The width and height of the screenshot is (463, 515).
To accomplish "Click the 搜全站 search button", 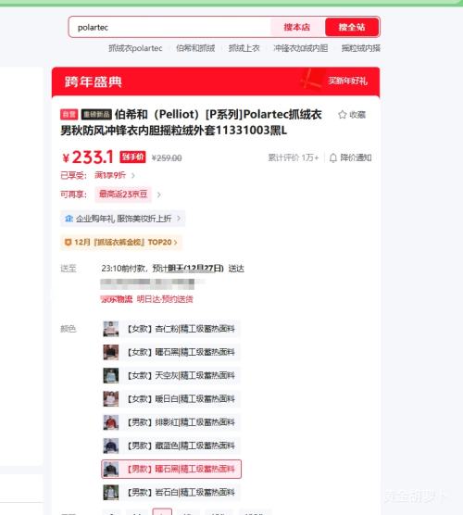I will (x=352, y=27).
